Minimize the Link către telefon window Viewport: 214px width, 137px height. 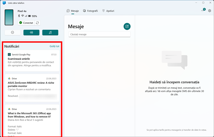pyautogui.click(x=196, y=3)
